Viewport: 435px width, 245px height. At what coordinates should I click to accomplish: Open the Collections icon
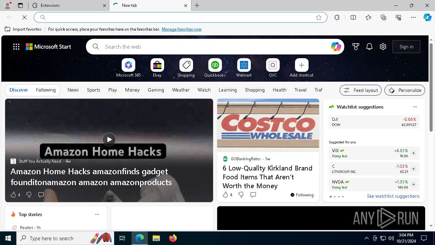(x=383, y=17)
